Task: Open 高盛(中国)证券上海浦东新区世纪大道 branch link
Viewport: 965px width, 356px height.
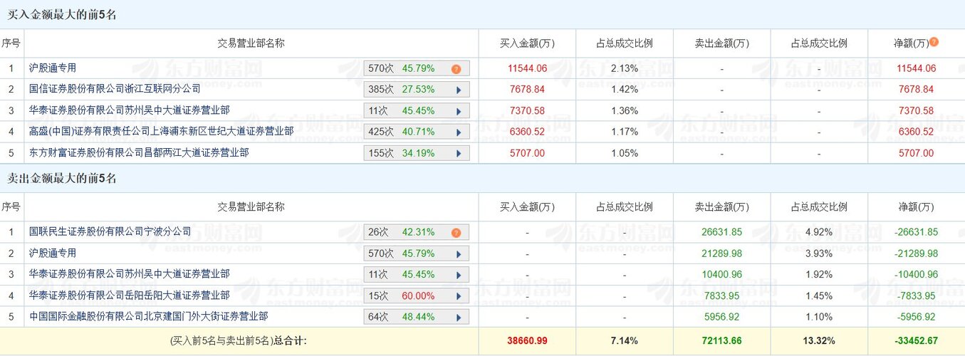Action: 161,131
